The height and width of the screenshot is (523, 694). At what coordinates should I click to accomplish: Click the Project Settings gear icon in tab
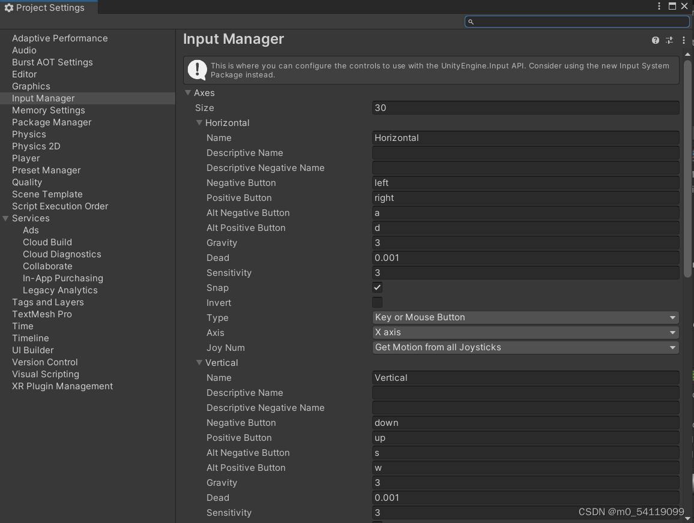coord(8,8)
